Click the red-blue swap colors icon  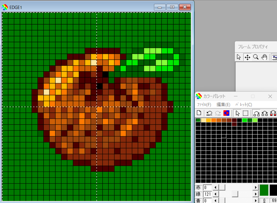pyautogui.click(x=226, y=113)
